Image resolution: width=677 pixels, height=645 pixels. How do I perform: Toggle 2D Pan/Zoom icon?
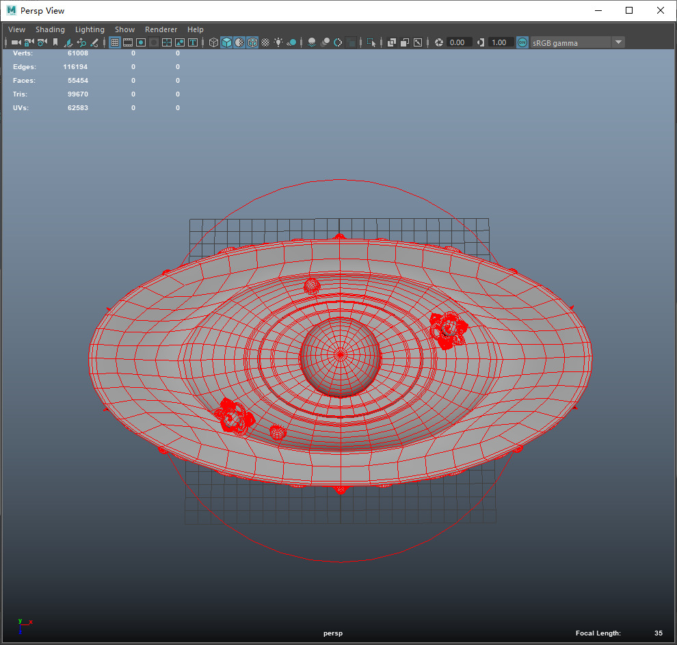click(x=81, y=42)
